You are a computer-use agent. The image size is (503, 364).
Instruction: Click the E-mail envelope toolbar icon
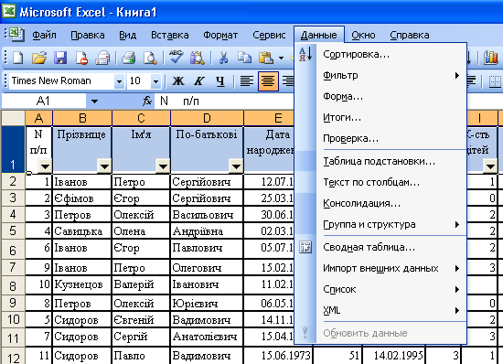[102, 58]
